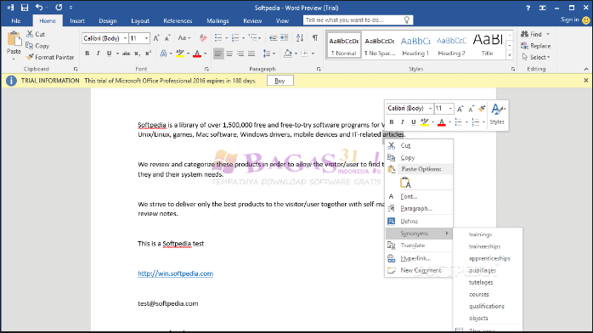
Task: Increase indent in the Paragraph group
Action: 285,37
